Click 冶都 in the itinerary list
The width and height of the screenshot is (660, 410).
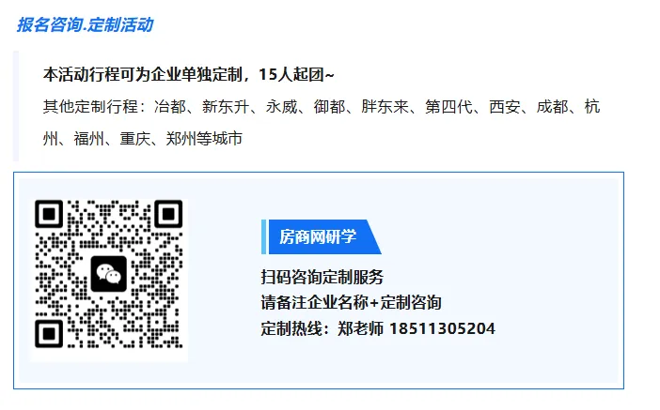tap(169, 107)
